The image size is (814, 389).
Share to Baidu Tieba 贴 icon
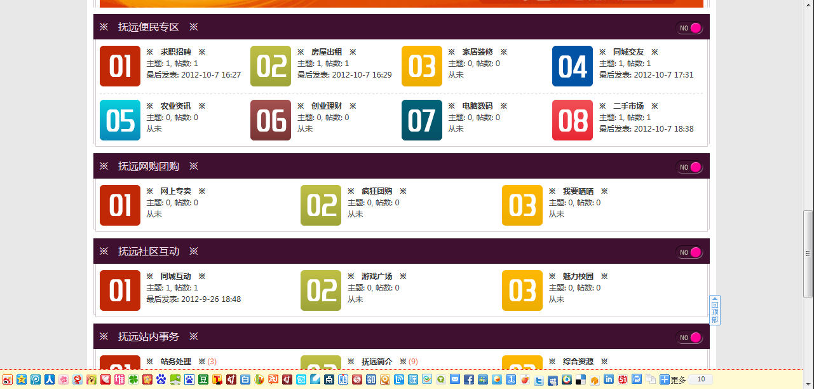tap(343, 379)
